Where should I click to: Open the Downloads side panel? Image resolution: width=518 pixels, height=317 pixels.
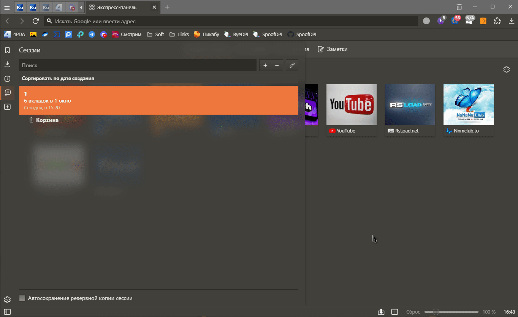tap(7, 65)
